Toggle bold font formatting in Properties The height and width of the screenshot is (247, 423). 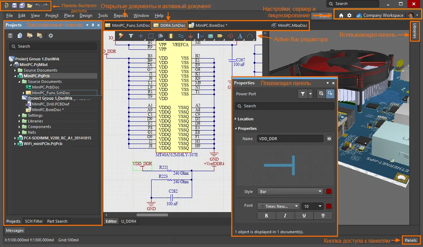(266, 216)
